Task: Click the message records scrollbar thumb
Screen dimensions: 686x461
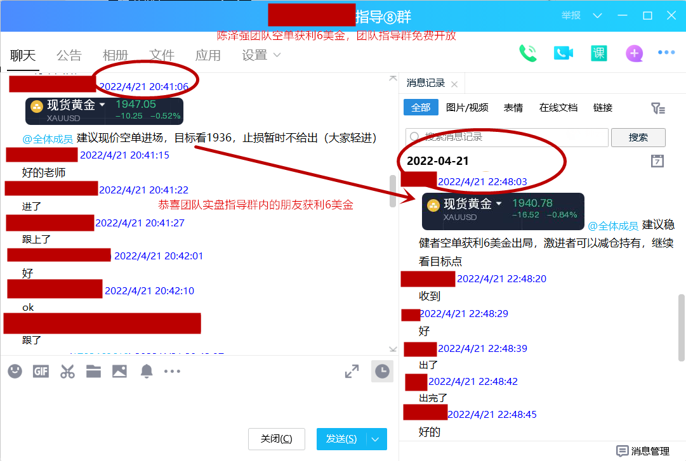Action: point(681,328)
